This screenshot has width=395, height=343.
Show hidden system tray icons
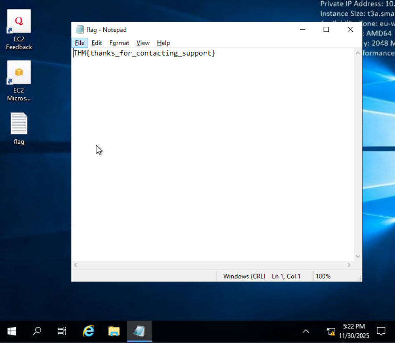point(306,331)
